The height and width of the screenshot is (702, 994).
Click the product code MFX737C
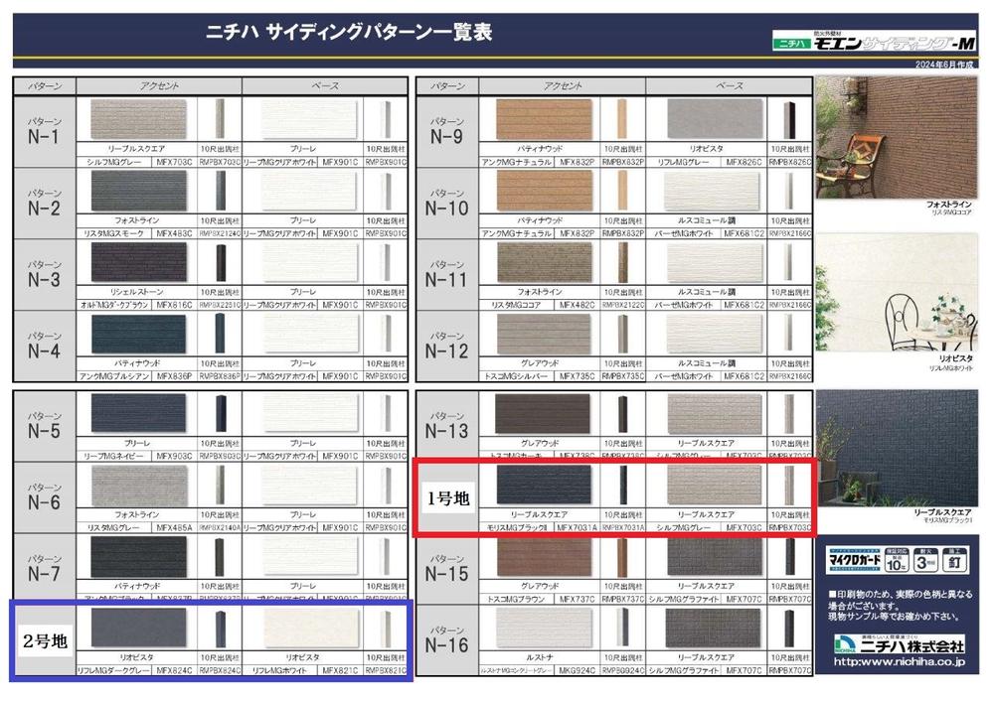tap(577, 600)
